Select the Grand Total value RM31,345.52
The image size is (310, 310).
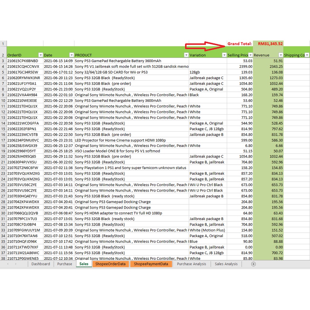268,44
